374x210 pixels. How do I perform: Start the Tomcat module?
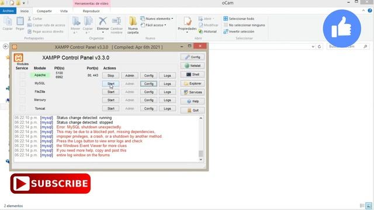click(x=110, y=108)
